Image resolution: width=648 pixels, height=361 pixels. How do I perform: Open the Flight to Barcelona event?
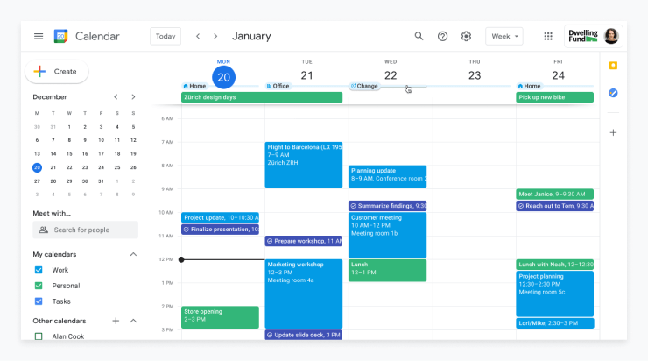(304, 165)
